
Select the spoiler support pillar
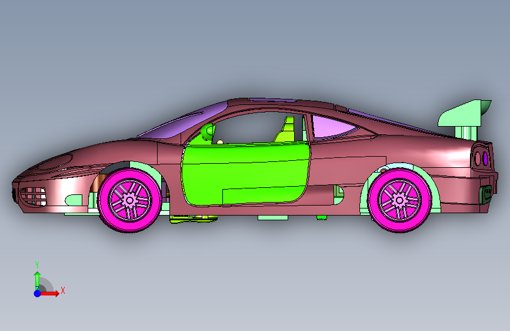(465, 133)
